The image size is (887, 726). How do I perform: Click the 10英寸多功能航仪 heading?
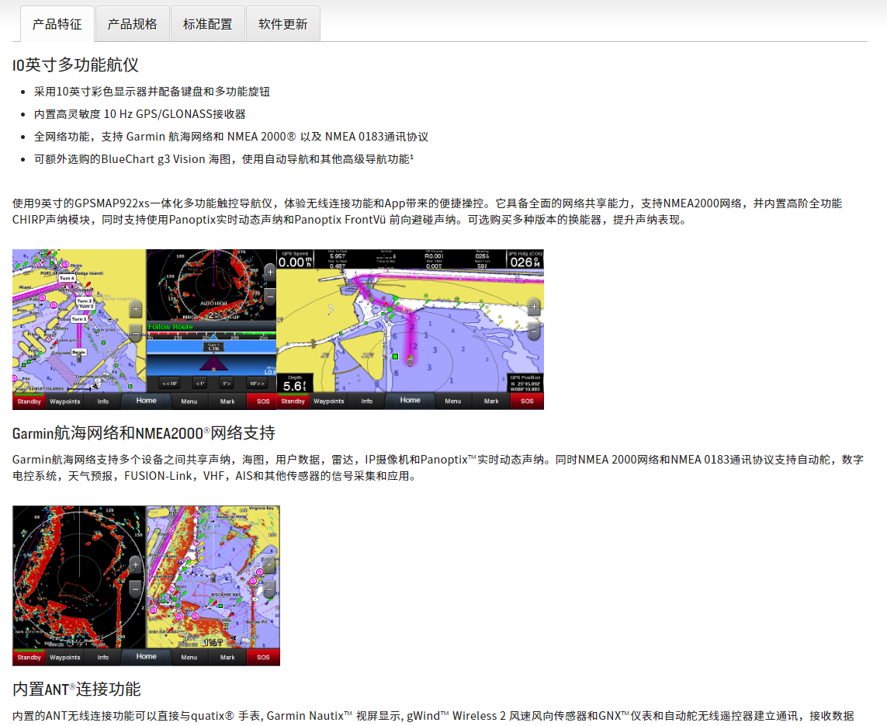pyautogui.click(x=75, y=64)
